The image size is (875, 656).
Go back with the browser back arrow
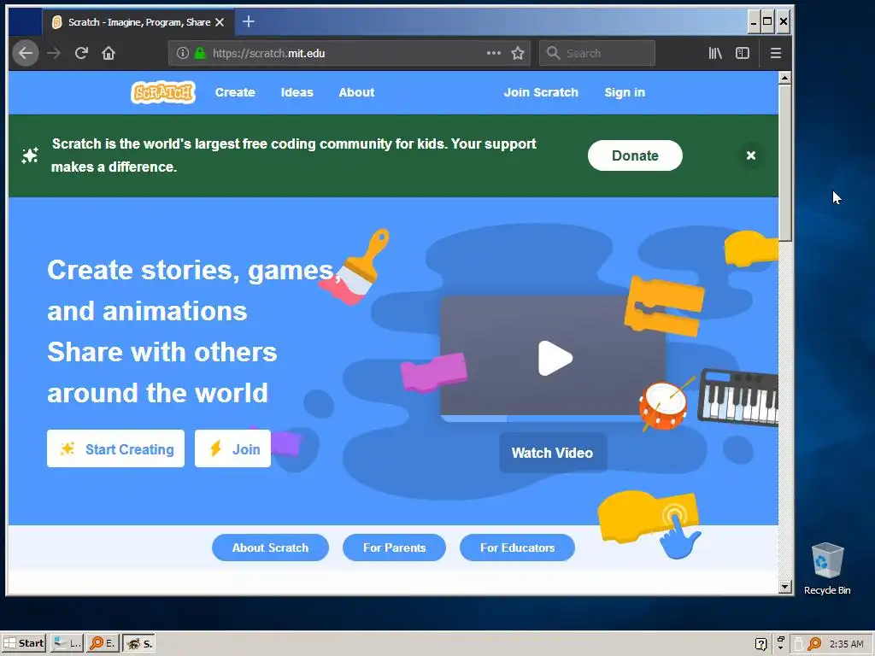[x=26, y=54]
